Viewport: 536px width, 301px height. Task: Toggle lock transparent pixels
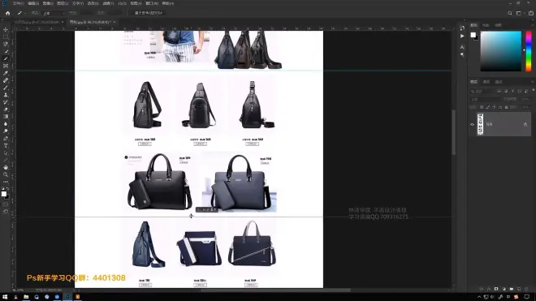pos(482,107)
